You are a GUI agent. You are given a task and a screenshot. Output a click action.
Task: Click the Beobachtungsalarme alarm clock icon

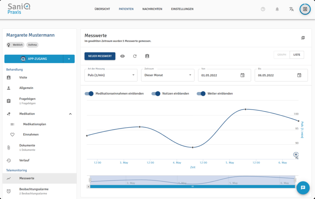(9, 191)
